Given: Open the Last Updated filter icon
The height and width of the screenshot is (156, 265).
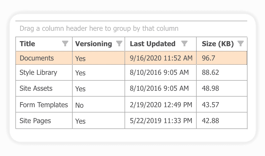Looking at the screenshot, I should [x=184, y=44].
